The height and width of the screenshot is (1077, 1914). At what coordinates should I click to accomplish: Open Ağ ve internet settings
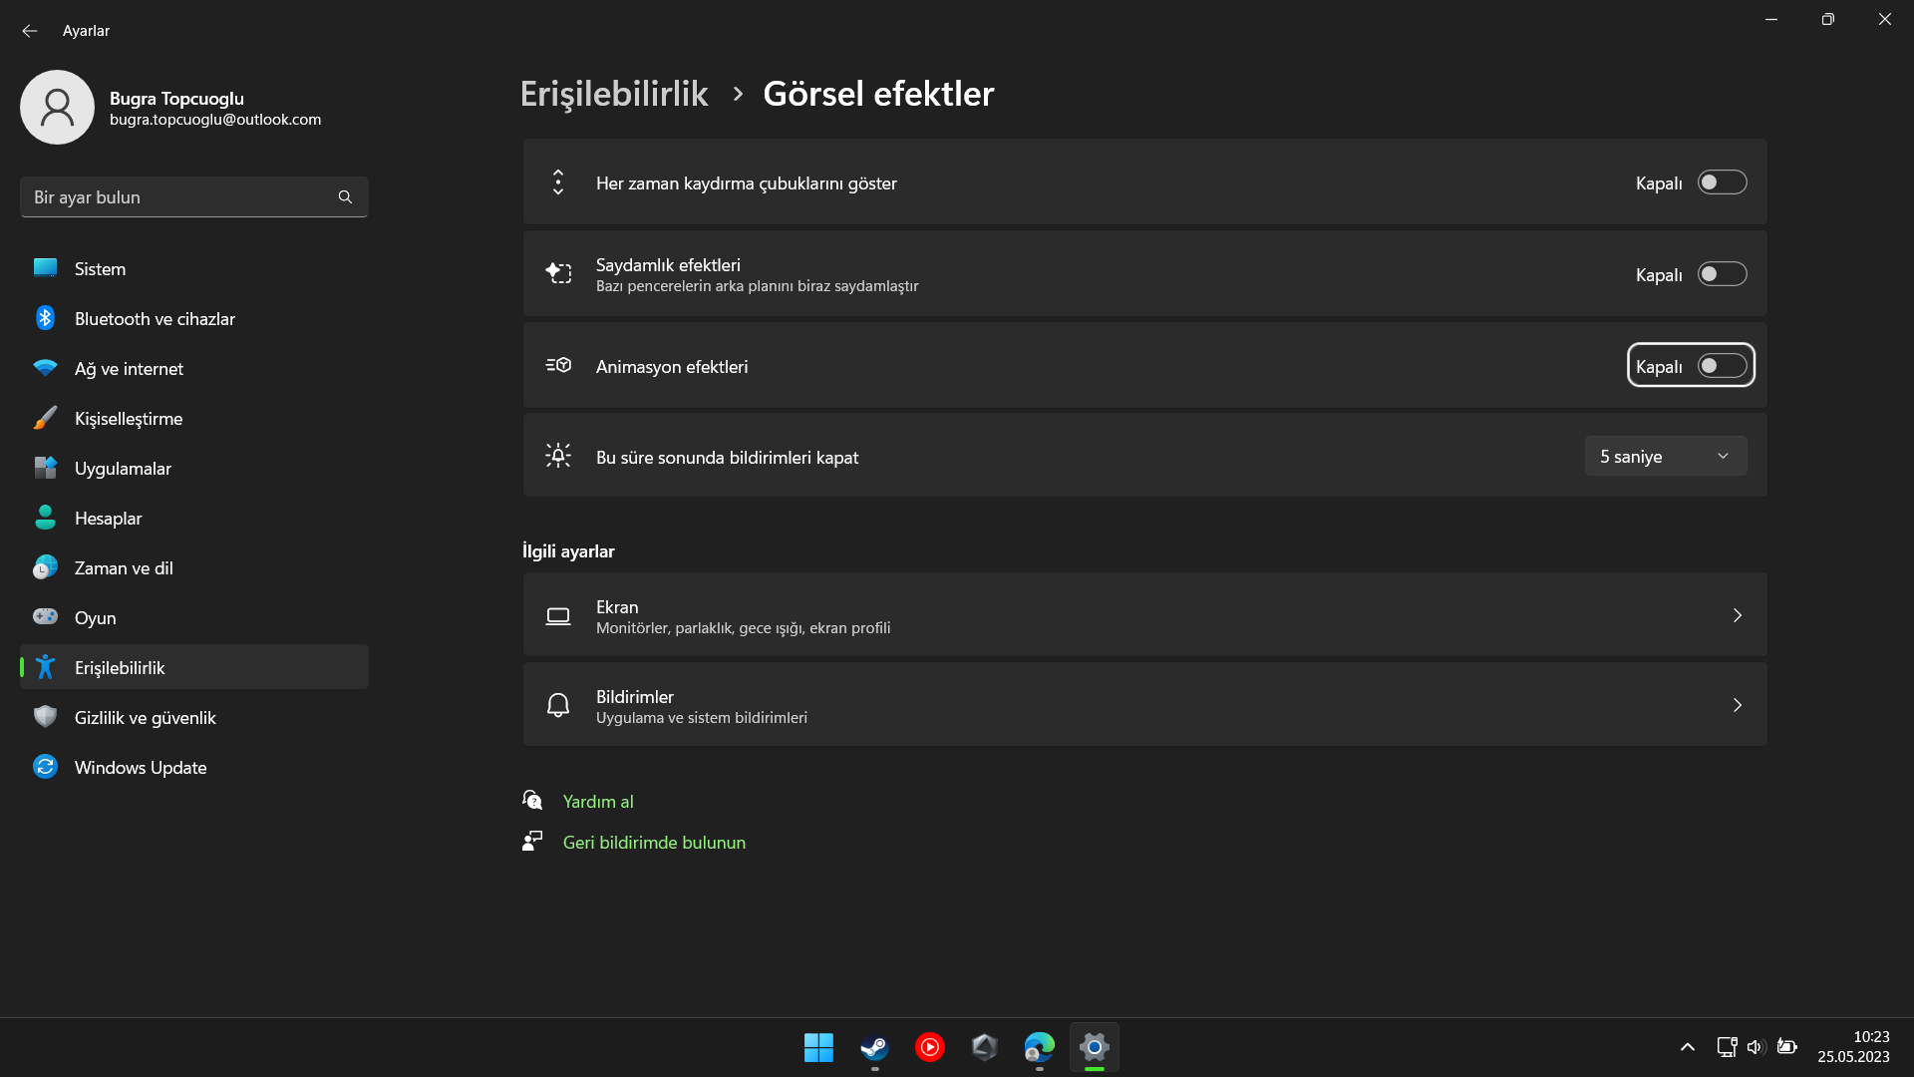(129, 369)
